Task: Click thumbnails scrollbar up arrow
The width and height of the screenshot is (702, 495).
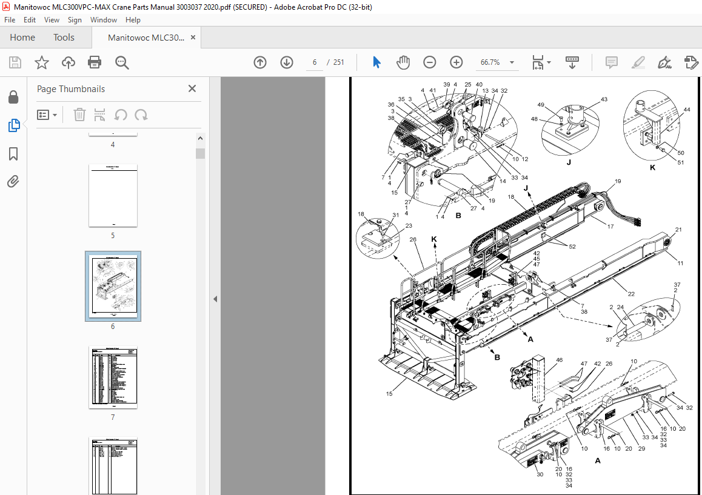Action: (x=200, y=138)
